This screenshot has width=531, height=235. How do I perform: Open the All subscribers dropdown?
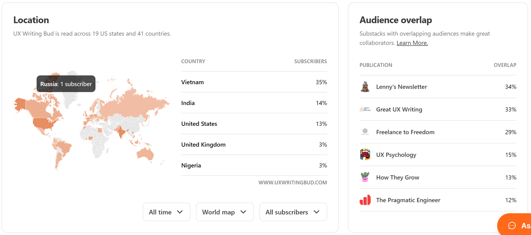293,212
